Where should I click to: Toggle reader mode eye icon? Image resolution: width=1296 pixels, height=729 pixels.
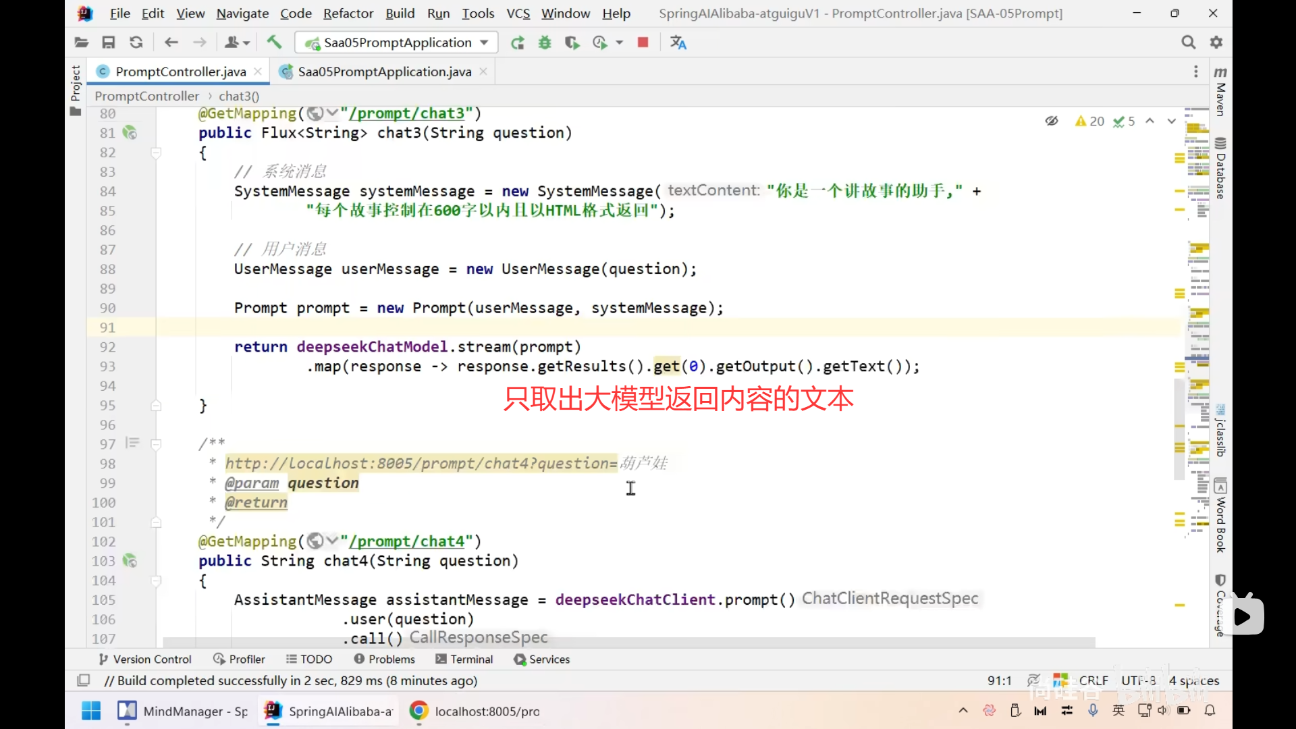pyautogui.click(x=1051, y=121)
